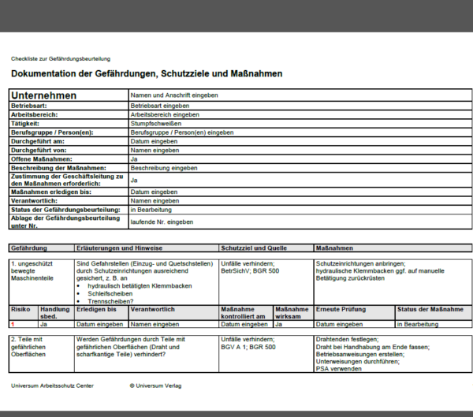Click the 'Maßnahme wirksam' Ja value
This screenshot has width=473, height=417.
[293, 324]
